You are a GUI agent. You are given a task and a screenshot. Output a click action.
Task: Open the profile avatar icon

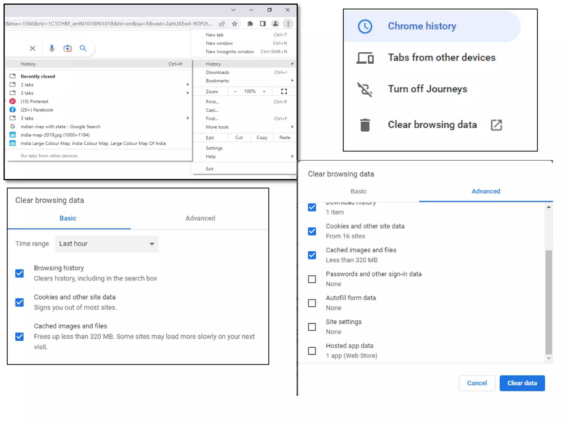point(275,24)
